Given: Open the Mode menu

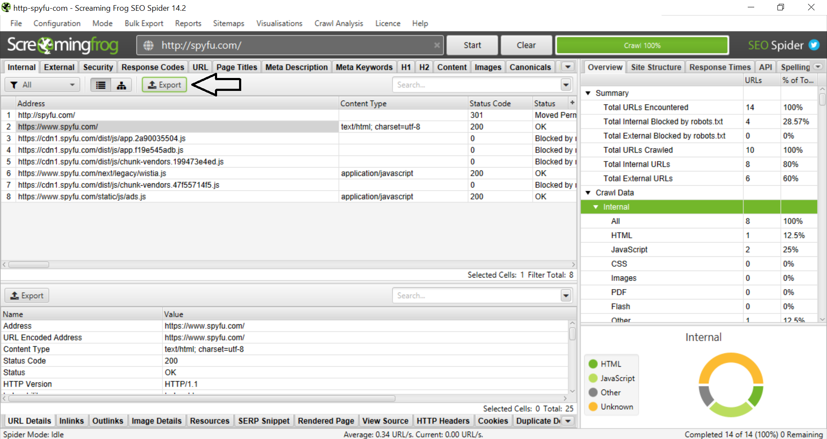Looking at the screenshot, I should pos(102,23).
